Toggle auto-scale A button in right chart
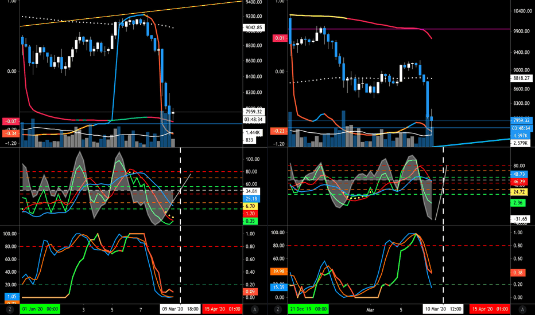This screenshot has height=315, width=535. tap(522, 309)
